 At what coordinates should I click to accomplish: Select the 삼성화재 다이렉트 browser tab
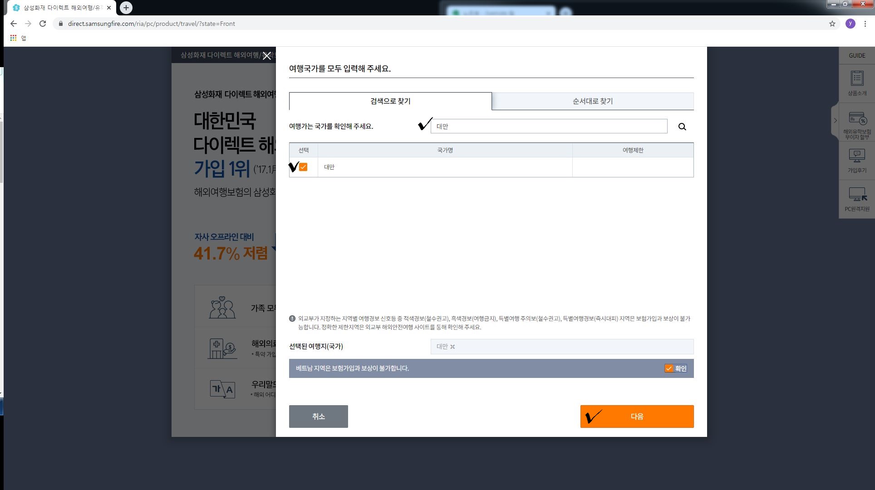(x=61, y=8)
